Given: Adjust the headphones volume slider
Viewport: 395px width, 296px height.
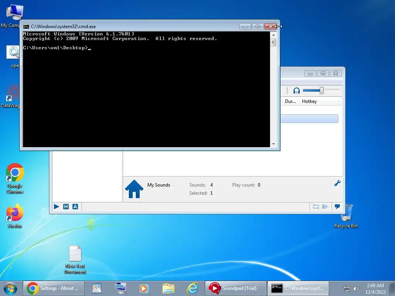Looking at the screenshot, I should [x=321, y=91].
